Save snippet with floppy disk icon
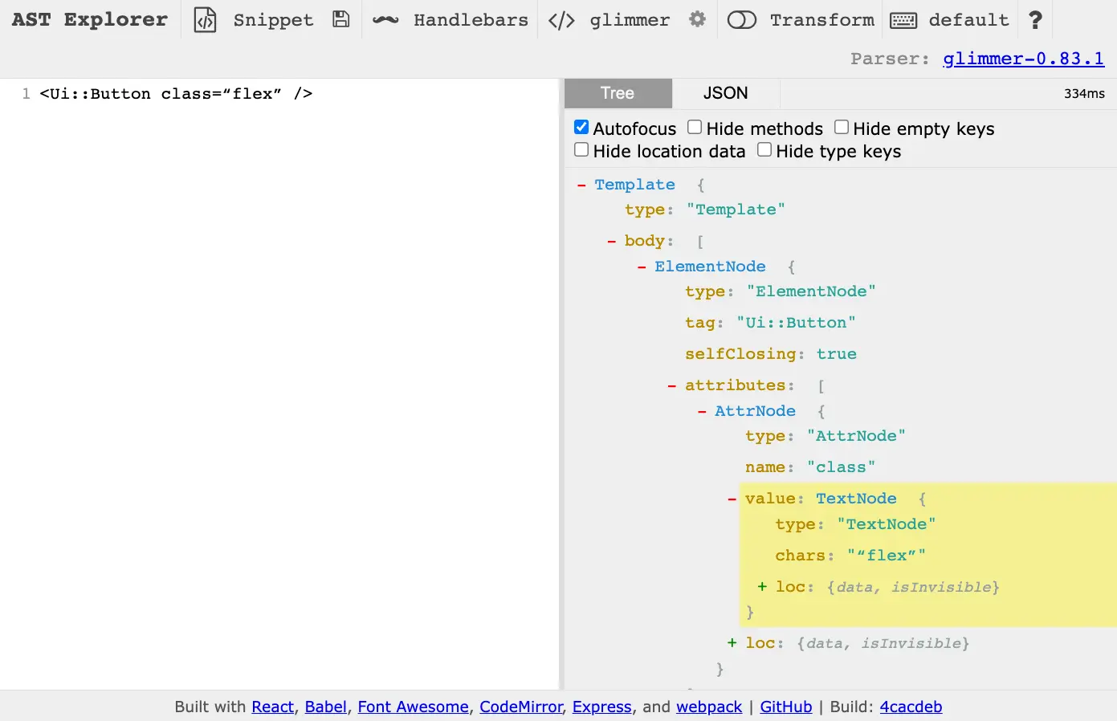The width and height of the screenshot is (1117, 721). pos(341,19)
